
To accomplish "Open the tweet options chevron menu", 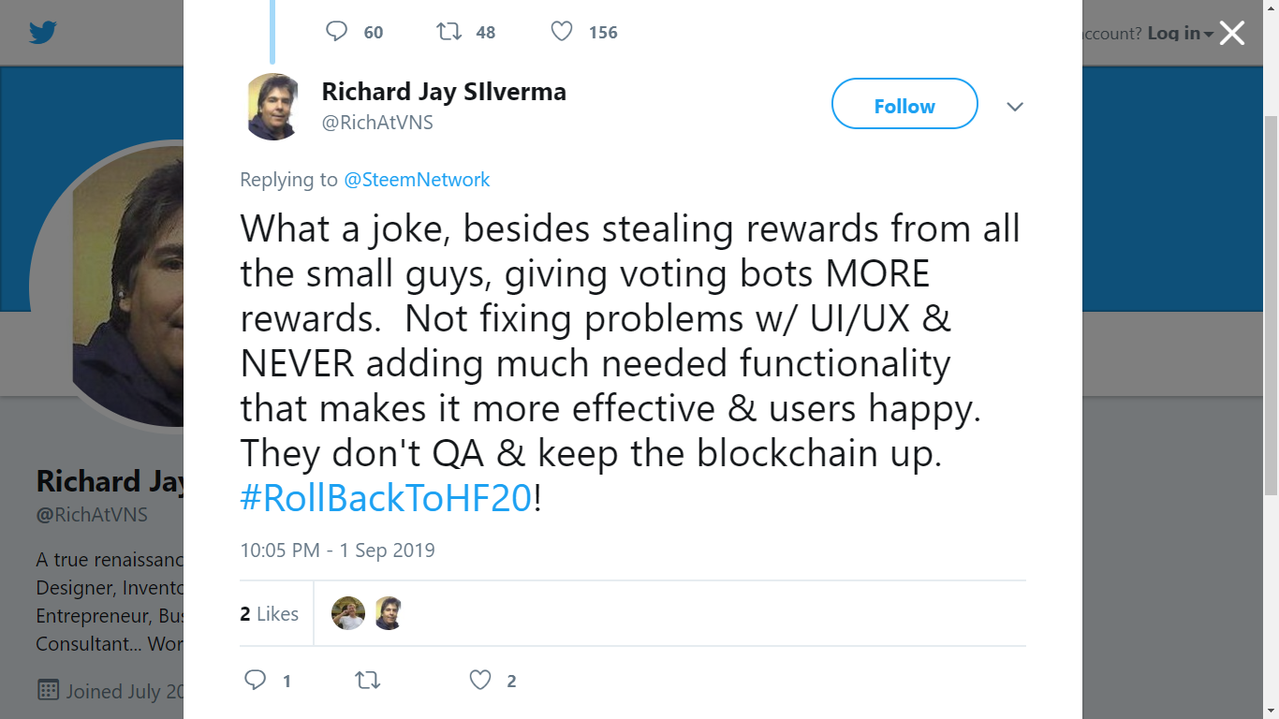I will [x=1014, y=107].
